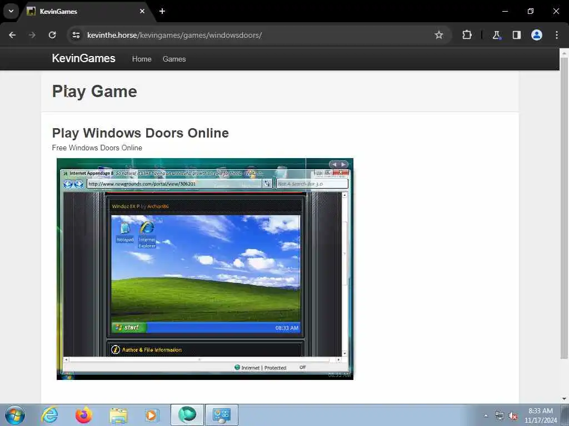Switch to the green browser taskbar app
Image resolution: width=569 pixels, height=426 pixels.
187,415
